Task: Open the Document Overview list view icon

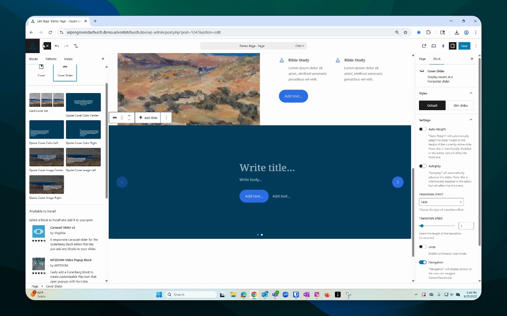Action: tap(76, 46)
